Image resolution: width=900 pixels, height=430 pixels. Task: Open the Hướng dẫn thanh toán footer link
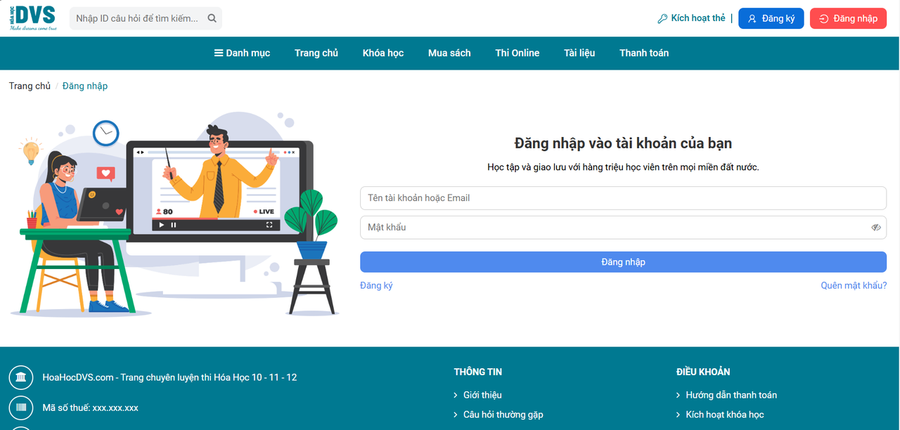[x=731, y=395]
